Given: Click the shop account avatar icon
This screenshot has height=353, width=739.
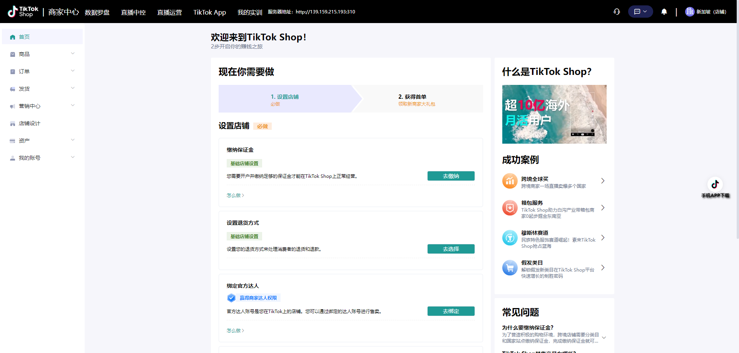Looking at the screenshot, I should click(689, 12).
